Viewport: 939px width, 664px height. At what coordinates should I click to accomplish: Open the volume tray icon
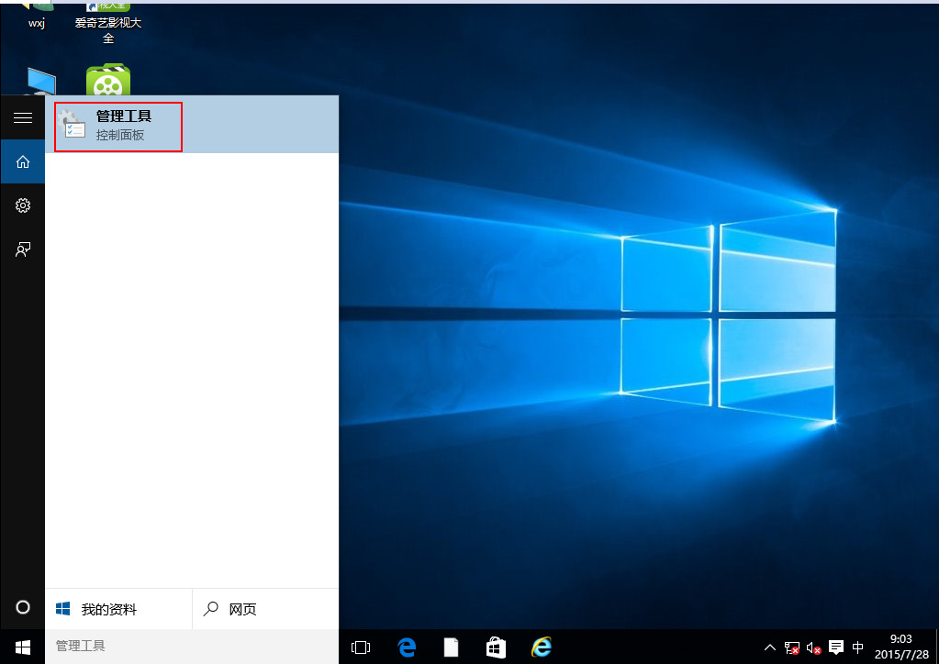coord(813,647)
